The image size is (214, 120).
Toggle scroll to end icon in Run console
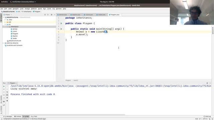point(7,95)
